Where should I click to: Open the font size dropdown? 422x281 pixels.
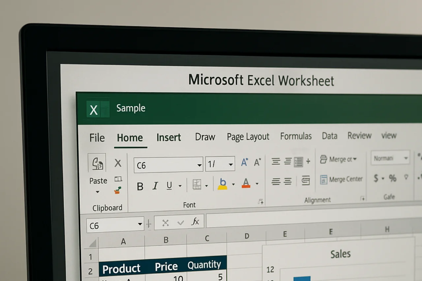tap(230, 164)
